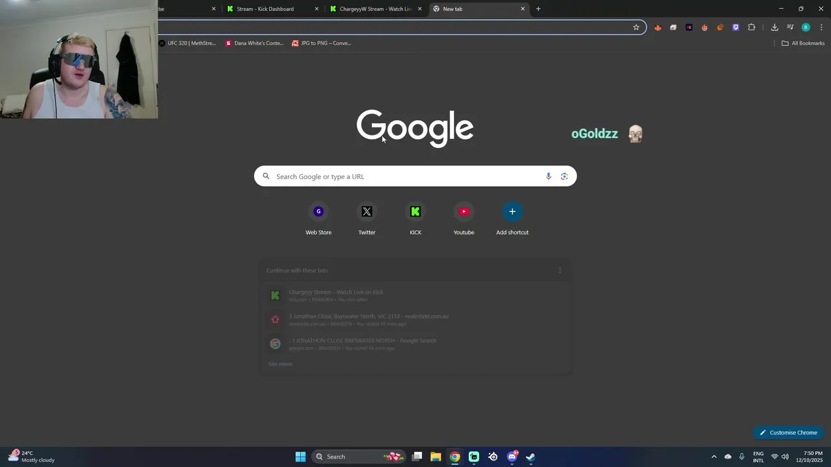
Task: Search by image with Google Lens
Action: 564,176
